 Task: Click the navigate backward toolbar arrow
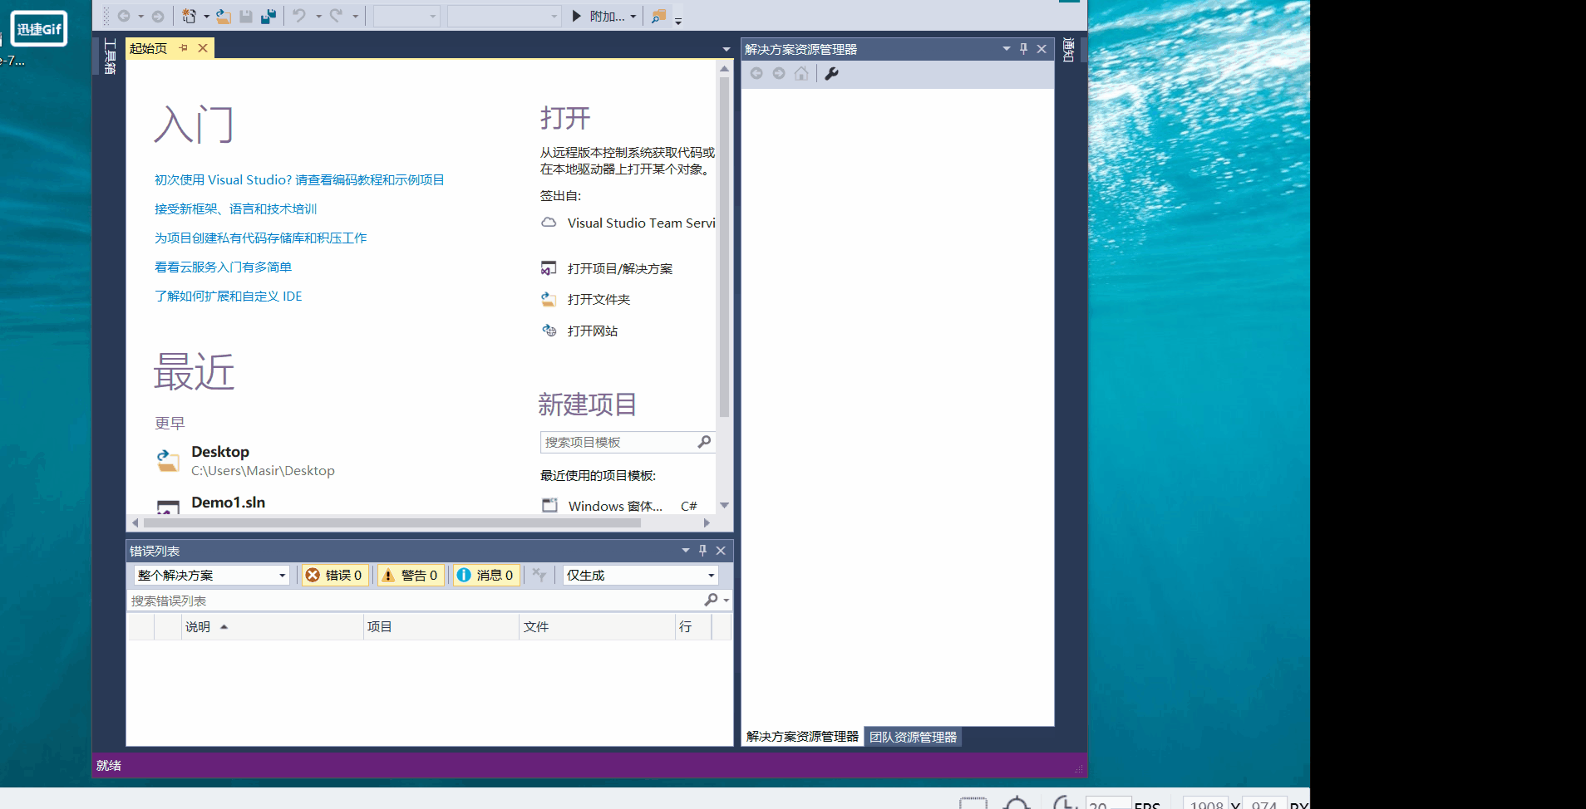point(124,16)
